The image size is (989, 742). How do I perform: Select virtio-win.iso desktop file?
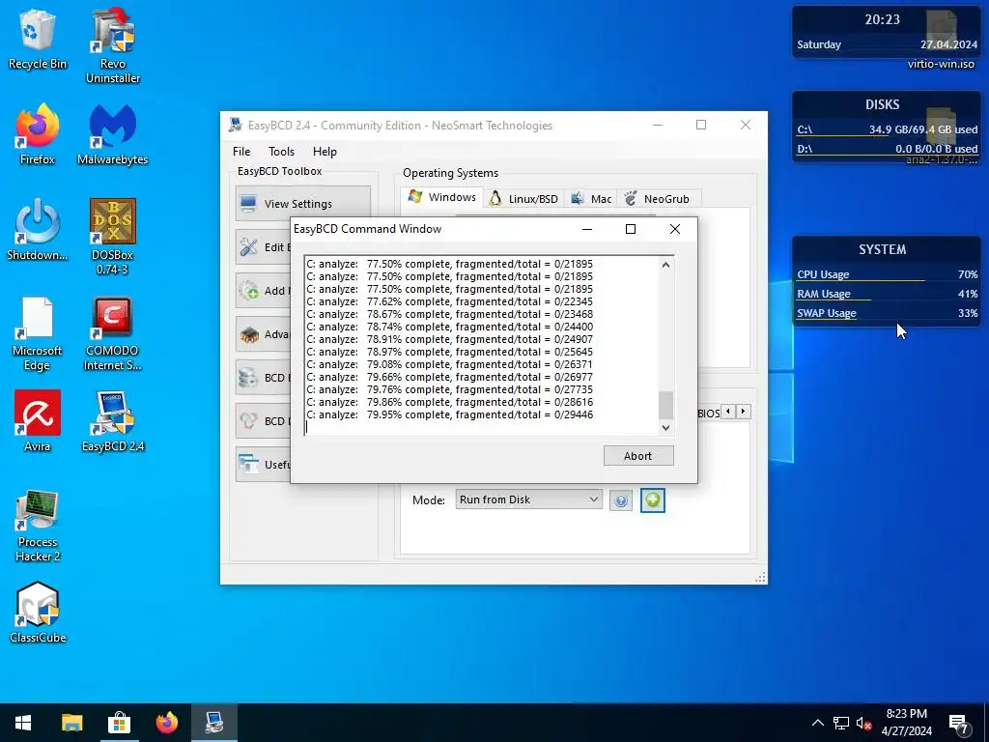[x=941, y=39]
